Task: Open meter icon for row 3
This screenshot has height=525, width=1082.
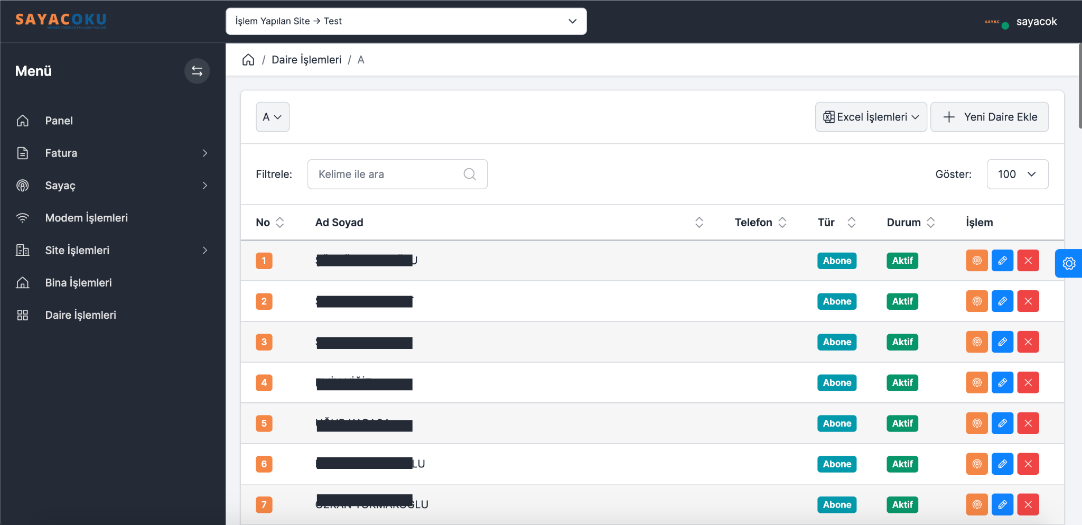Action: pyautogui.click(x=977, y=342)
